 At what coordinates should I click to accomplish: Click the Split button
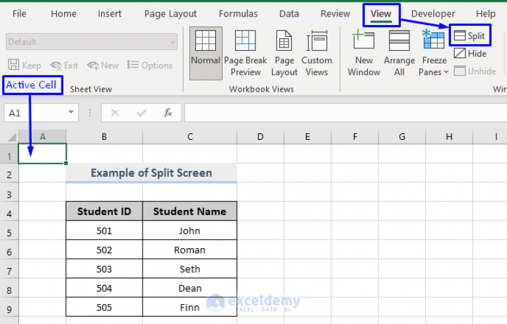tap(470, 36)
